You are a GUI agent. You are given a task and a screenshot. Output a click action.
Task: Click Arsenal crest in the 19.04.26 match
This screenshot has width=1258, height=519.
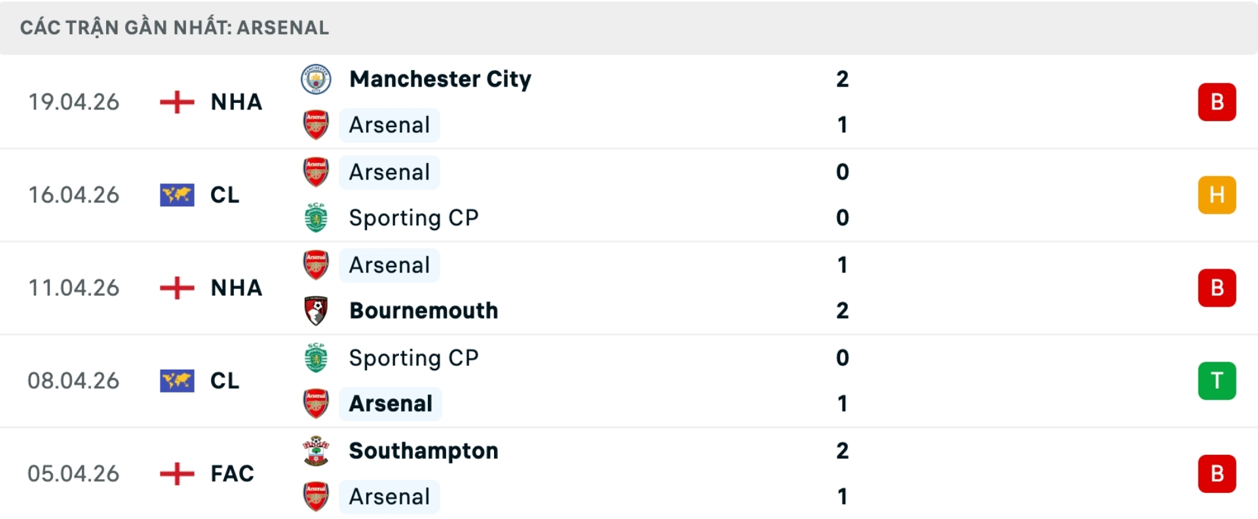pyautogui.click(x=316, y=125)
